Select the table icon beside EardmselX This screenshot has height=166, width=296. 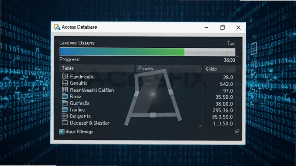click(x=65, y=76)
